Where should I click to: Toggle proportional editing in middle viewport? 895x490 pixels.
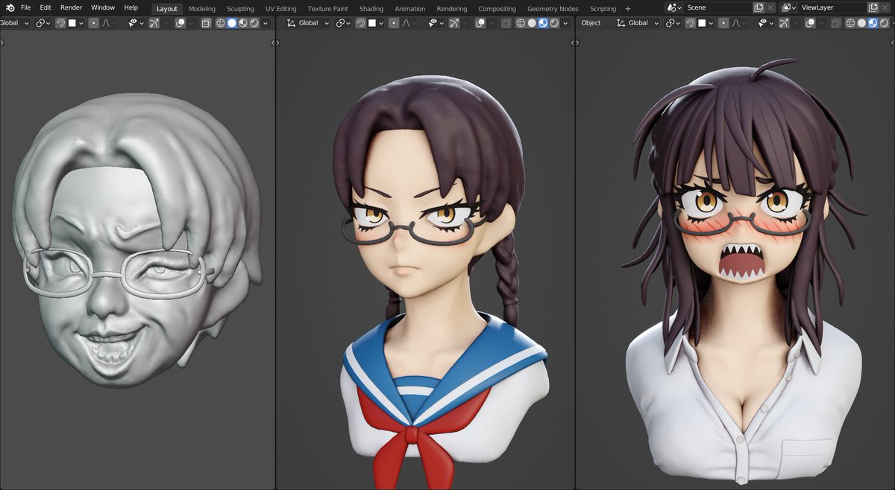[394, 23]
